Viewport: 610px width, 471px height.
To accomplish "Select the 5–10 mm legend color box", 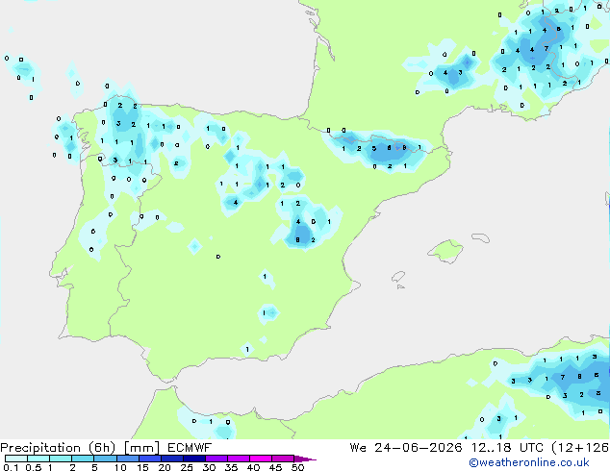I will tap(105, 459).
